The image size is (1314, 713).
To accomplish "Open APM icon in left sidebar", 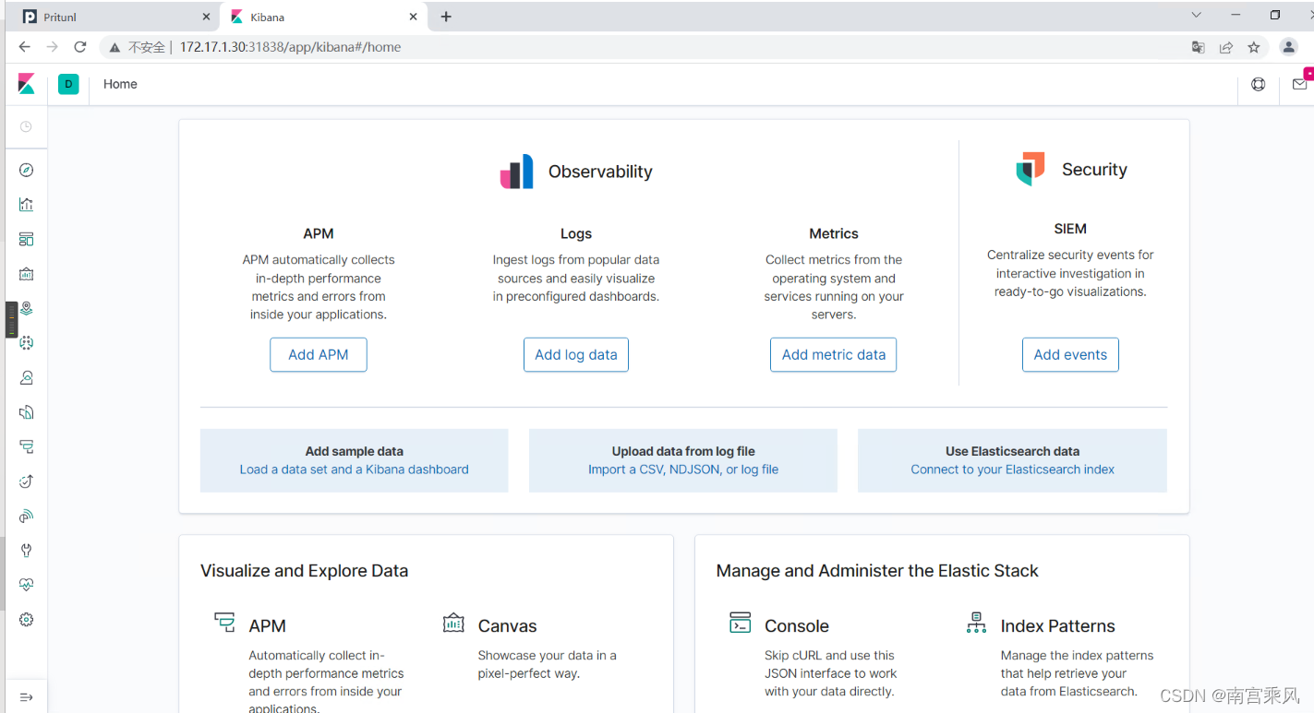I will 26,446.
